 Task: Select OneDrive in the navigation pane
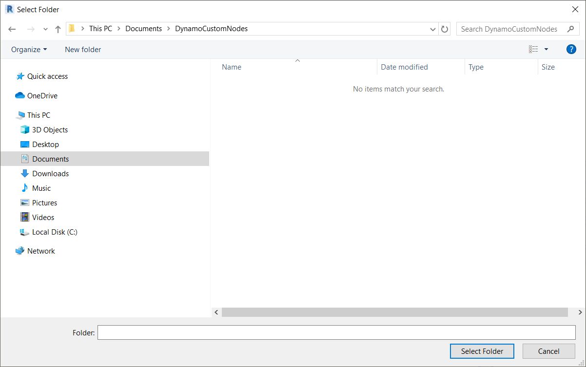click(x=42, y=96)
